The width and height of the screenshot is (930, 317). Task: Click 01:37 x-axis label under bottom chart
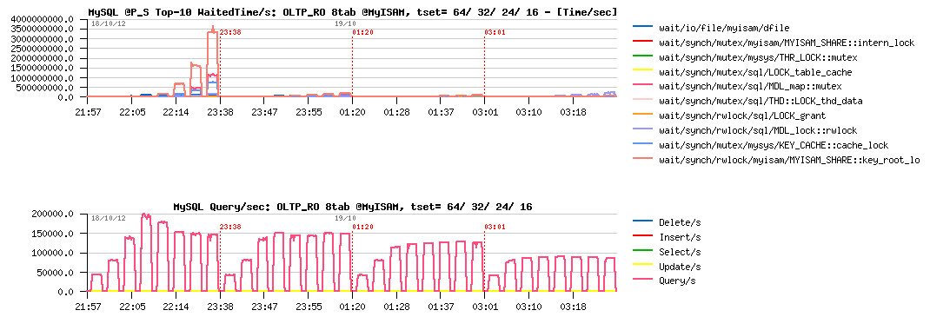[441, 306]
